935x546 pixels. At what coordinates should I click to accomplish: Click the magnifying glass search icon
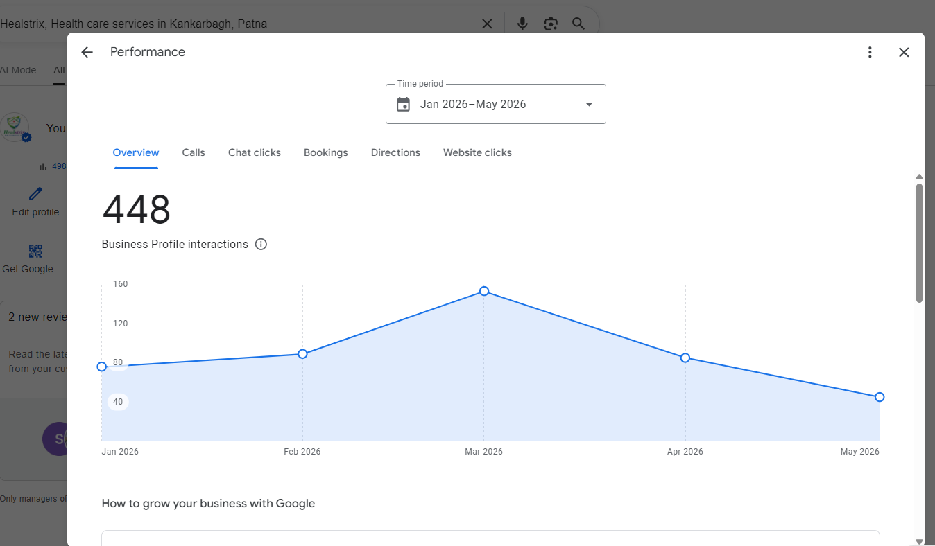pos(578,24)
